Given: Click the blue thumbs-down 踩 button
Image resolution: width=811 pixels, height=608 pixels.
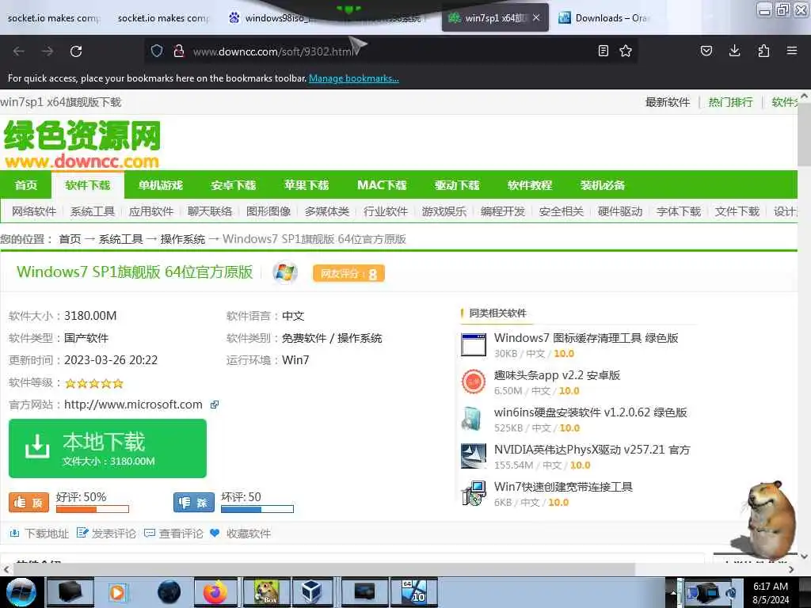Looking at the screenshot, I should tap(194, 502).
